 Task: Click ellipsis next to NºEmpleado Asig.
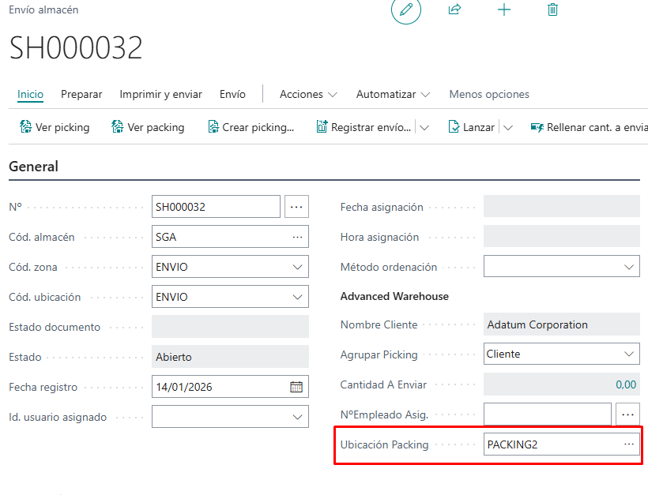(628, 414)
